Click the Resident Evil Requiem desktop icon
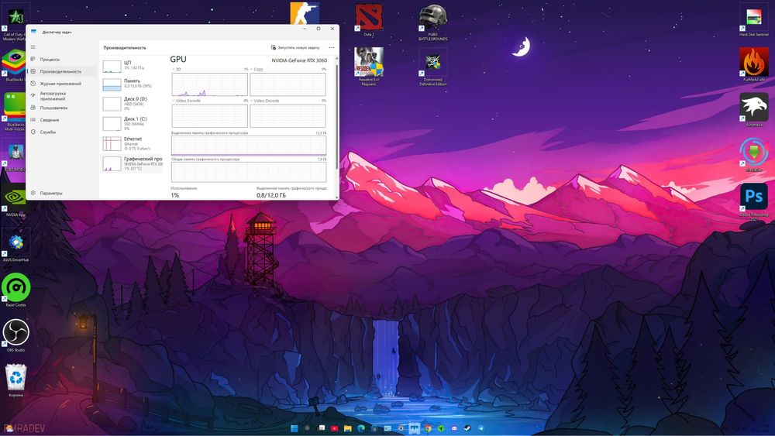 (x=369, y=67)
